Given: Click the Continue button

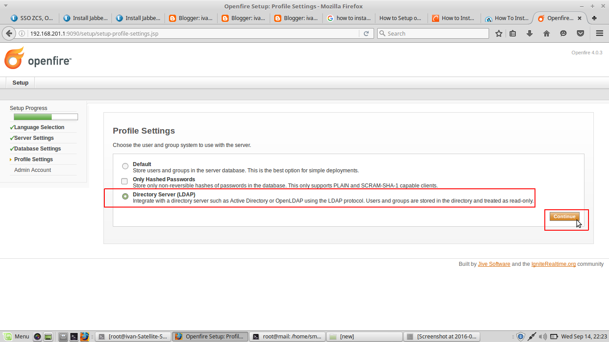Looking at the screenshot, I should coord(564,216).
